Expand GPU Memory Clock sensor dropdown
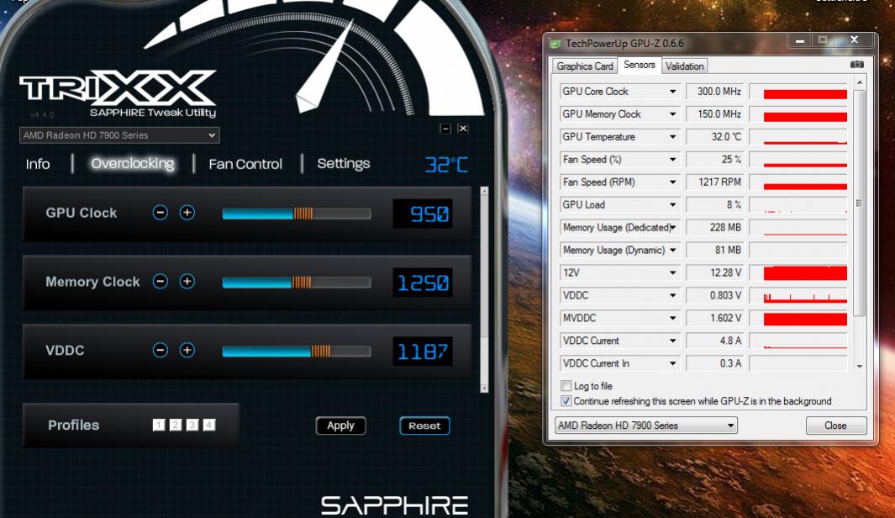The height and width of the screenshot is (518, 895). (x=672, y=114)
